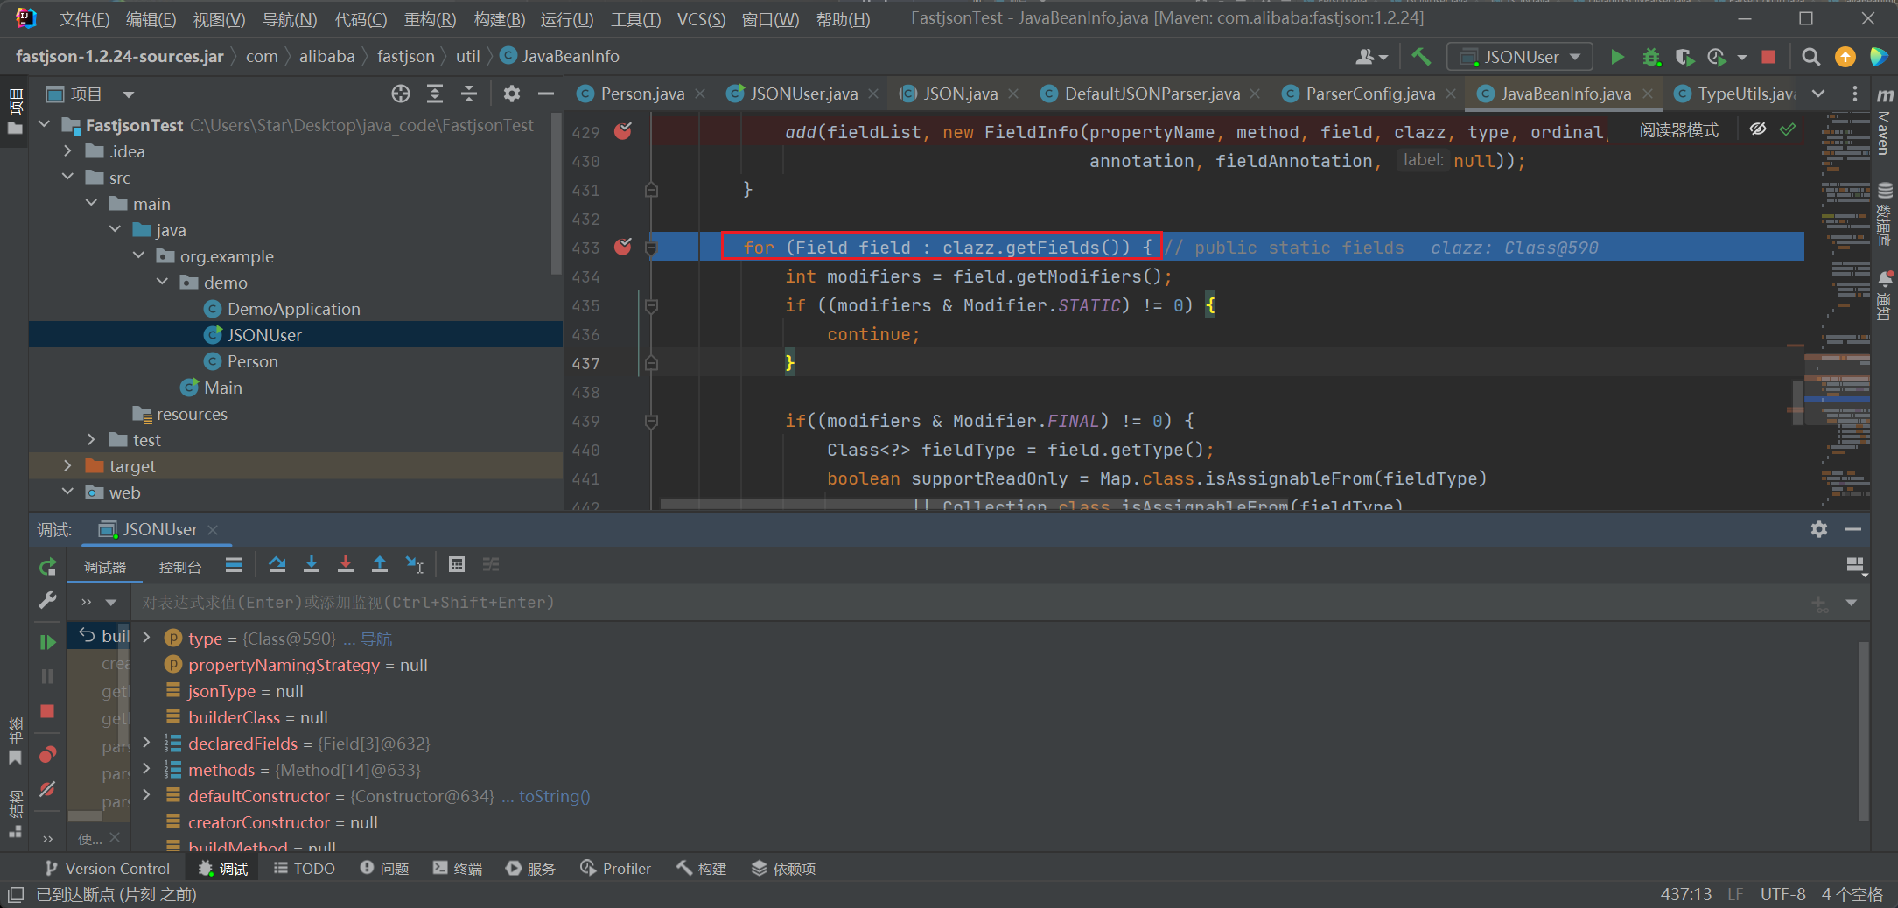Click the Step Out debug icon

pos(380,565)
